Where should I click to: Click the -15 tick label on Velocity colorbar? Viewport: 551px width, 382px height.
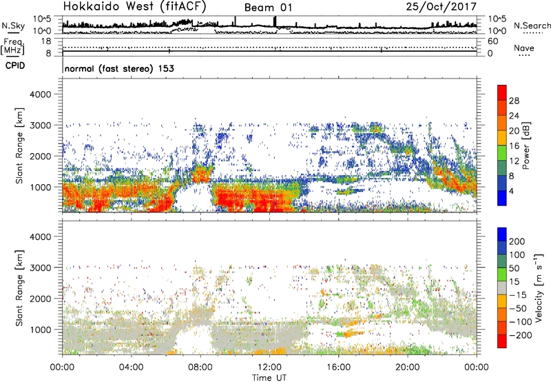[518, 295]
